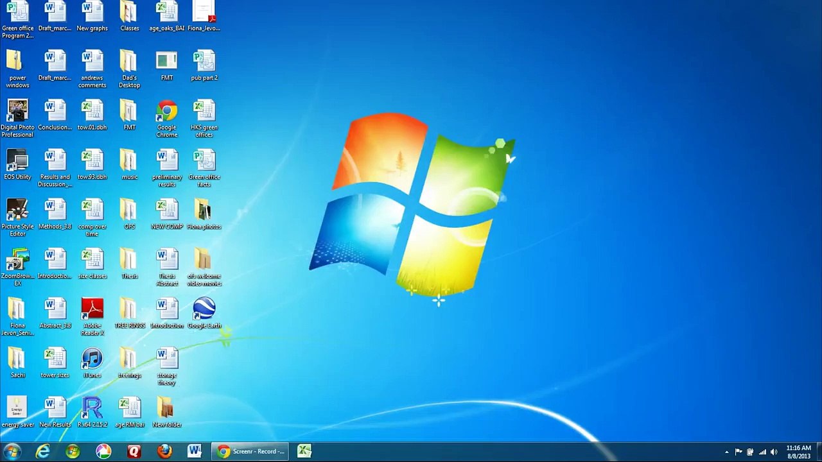This screenshot has width=822, height=462.
Task: Open the Fiona_Jevo PDF file
Action: (x=204, y=17)
